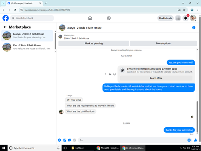Click the Mark as pending button
The width and height of the screenshot is (201, 151).
(94, 43)
